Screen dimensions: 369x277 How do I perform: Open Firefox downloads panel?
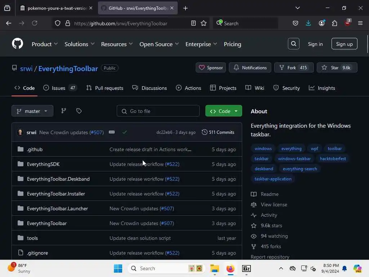(308, 23)
